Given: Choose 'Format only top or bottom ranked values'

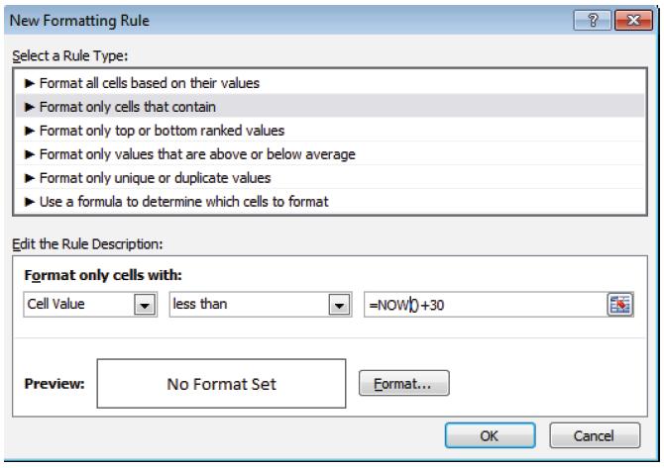Looking at the screenshot, I should tap(330, 131).
